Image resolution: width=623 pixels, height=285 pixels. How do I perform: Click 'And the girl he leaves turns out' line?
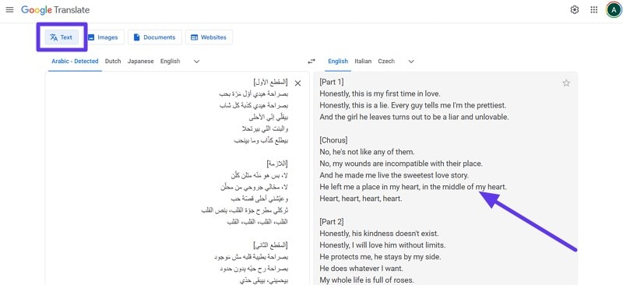pyautogui.click(x=414, y=118)
